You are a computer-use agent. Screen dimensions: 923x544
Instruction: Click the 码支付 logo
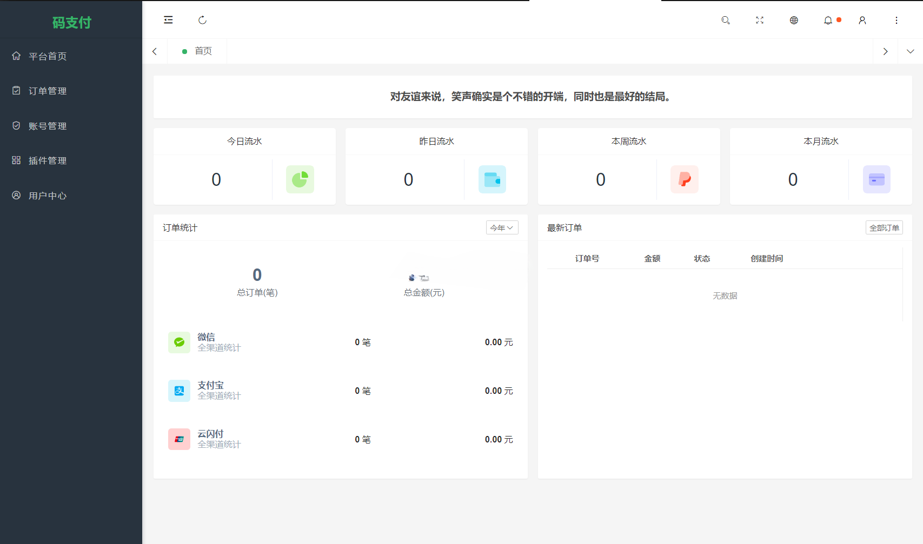pos(71,22)
